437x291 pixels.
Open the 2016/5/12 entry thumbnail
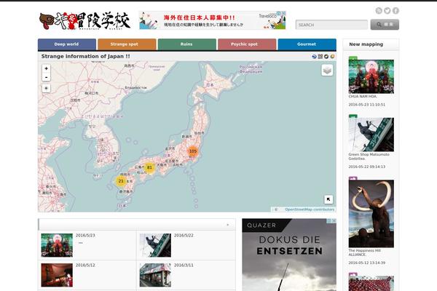coord(57,275)
